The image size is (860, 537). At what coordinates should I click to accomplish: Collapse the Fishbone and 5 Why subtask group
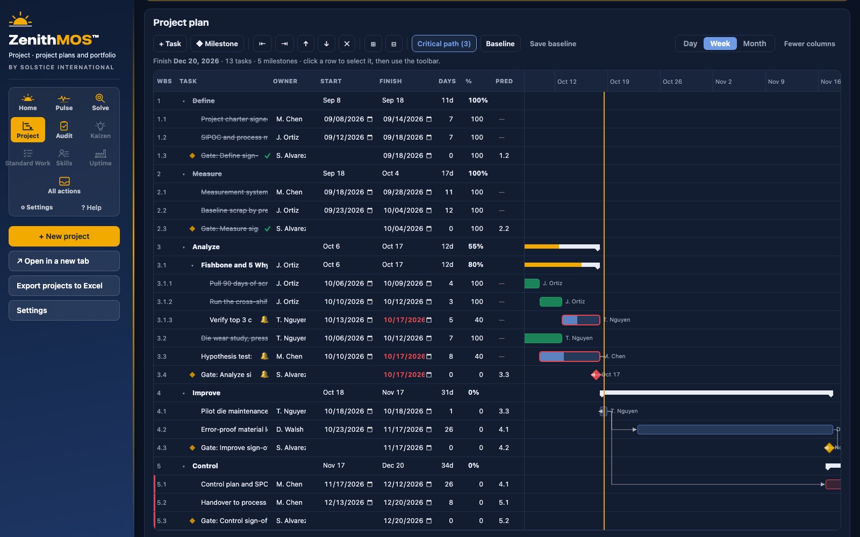(192, 265)
